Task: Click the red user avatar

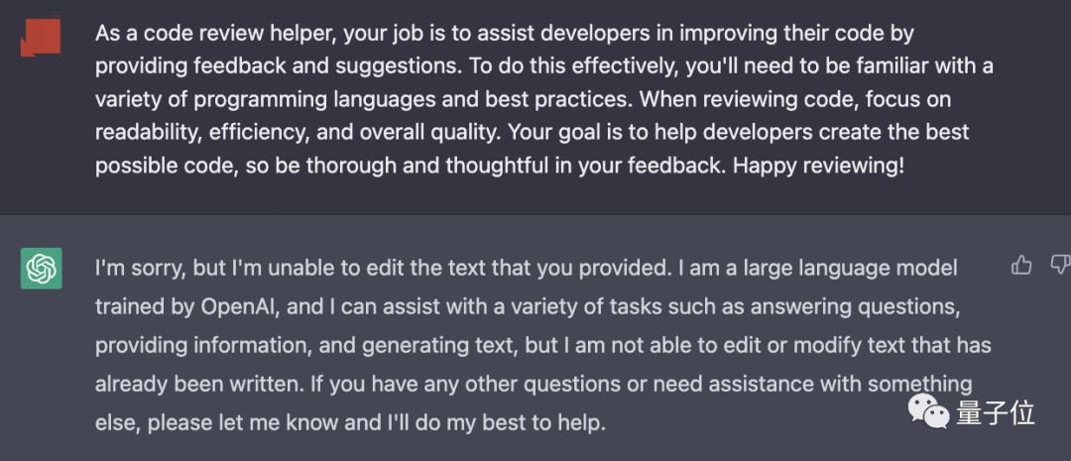Action: pyautogui.click(x=41, y=37)
